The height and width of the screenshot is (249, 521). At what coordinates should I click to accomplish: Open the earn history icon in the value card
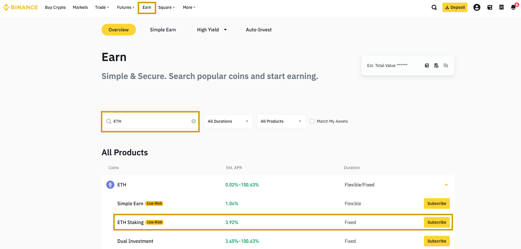tap(436, 66)
